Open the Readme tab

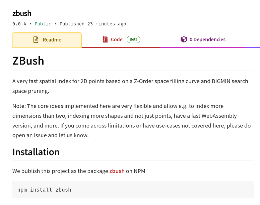click(47, 40)
